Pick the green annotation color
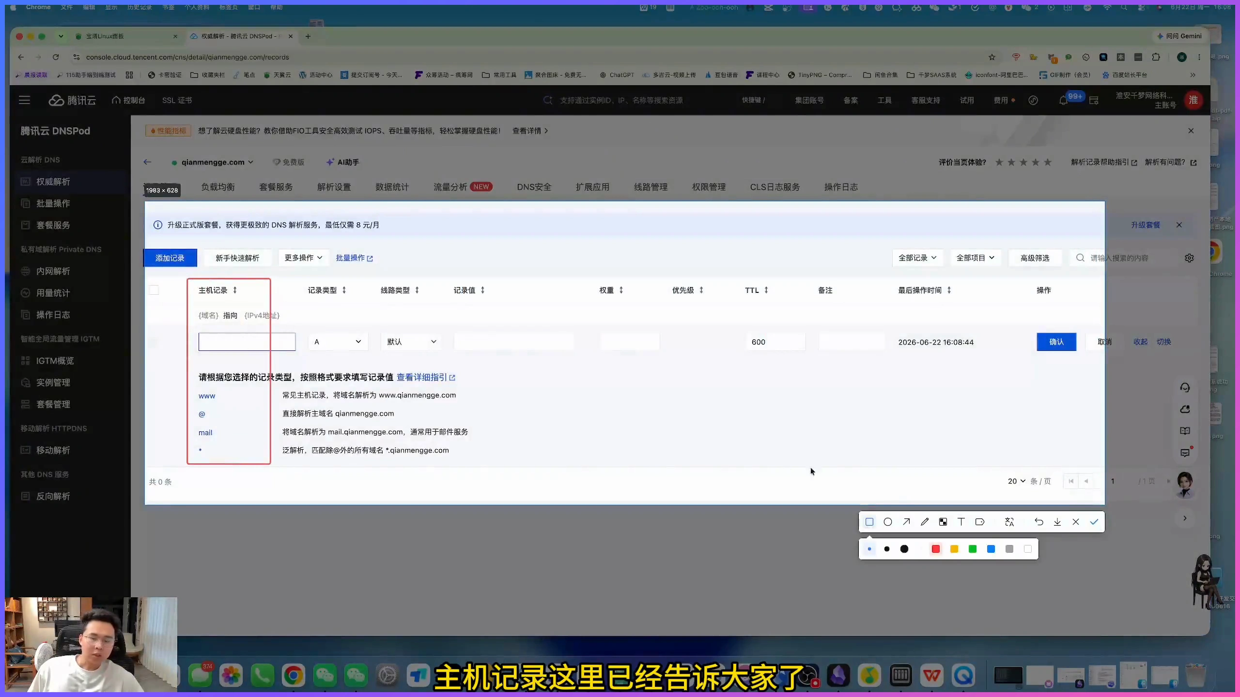The width and height of the screenshot is (1240, 697). tap(973, 549)
